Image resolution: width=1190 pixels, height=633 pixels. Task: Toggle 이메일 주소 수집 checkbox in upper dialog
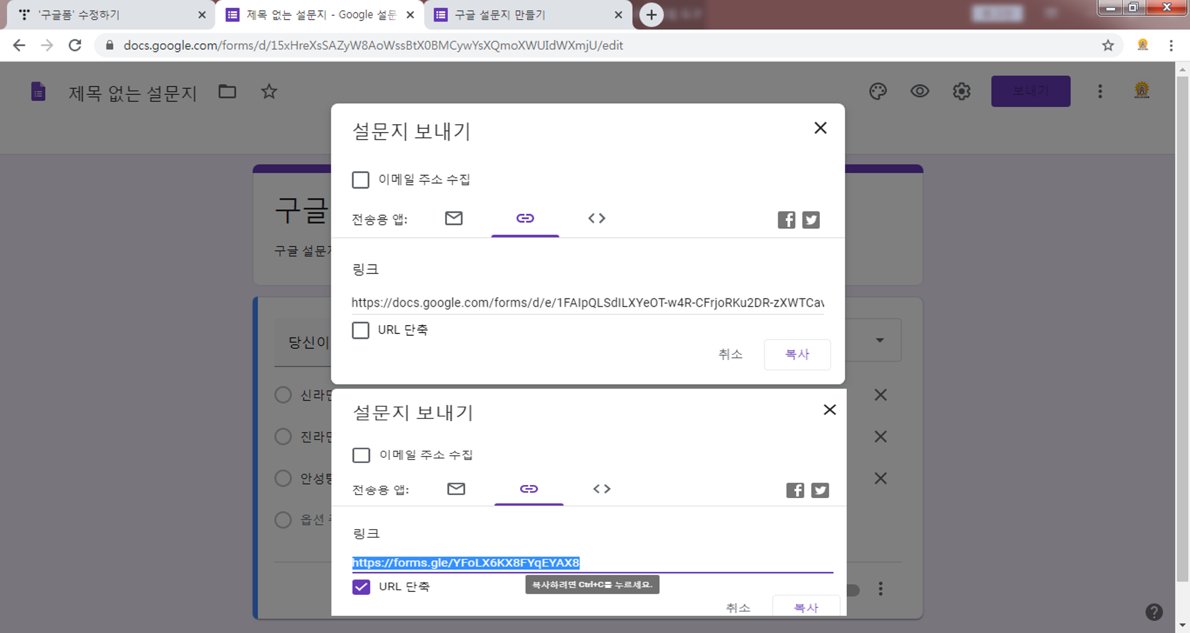361,180
